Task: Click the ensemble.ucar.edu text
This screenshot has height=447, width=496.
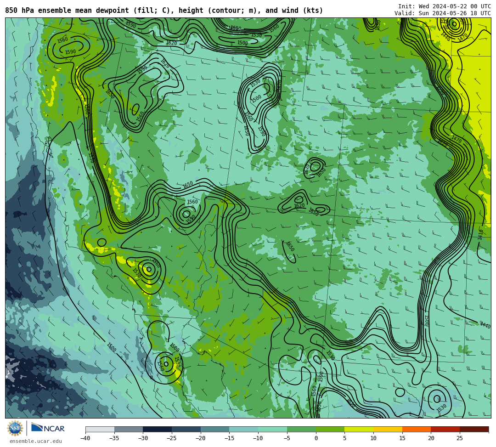Action: 36,441
